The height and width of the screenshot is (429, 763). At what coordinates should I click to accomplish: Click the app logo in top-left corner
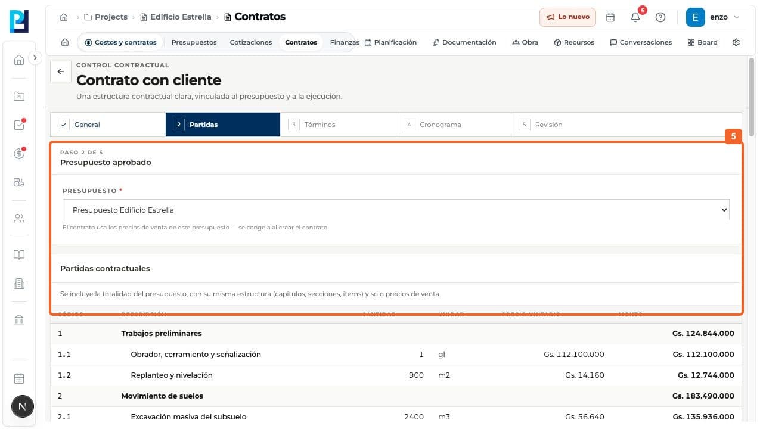point(19,21)
